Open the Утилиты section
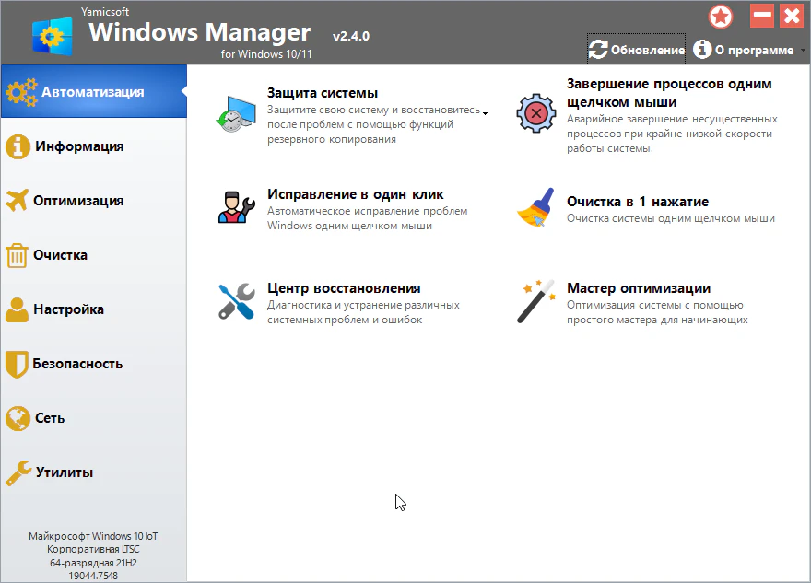811x583 pixels. coord(94,472)
